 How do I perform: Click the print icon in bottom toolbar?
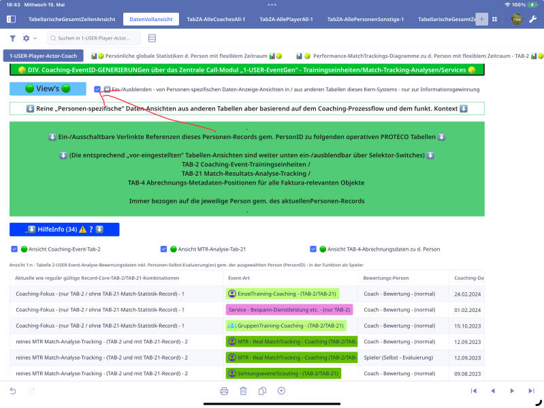pos(224,391)
